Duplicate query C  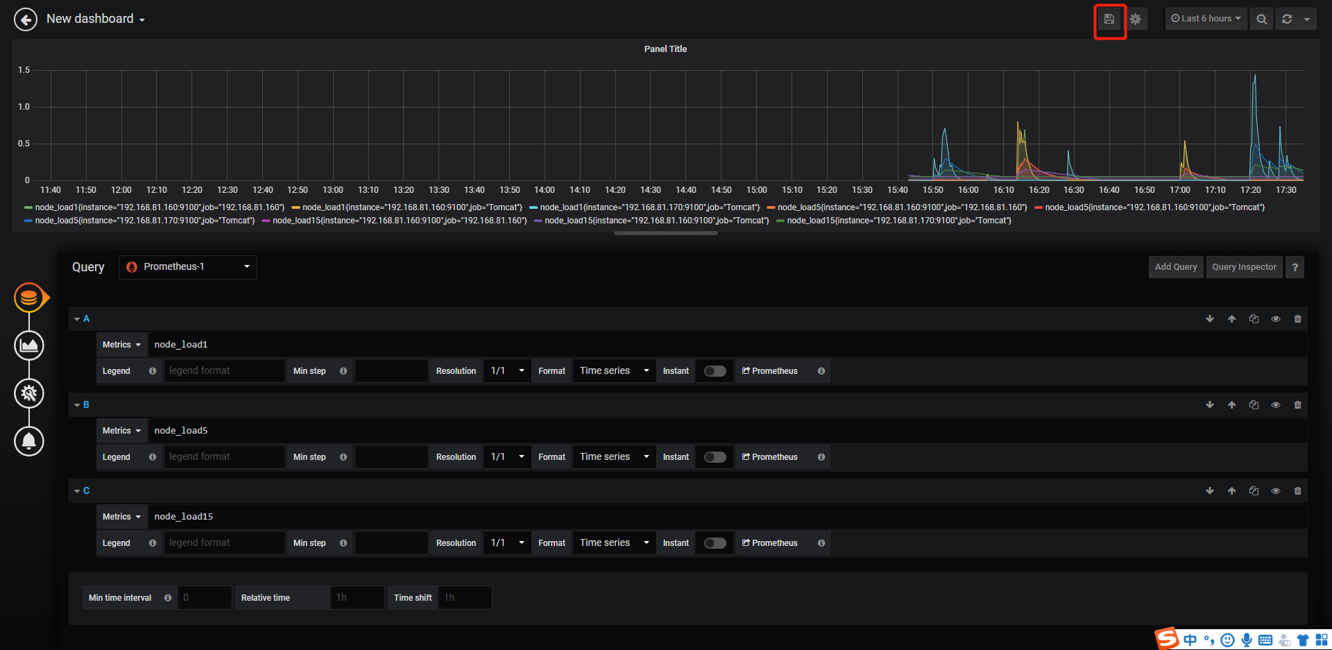click(1254, 491)
